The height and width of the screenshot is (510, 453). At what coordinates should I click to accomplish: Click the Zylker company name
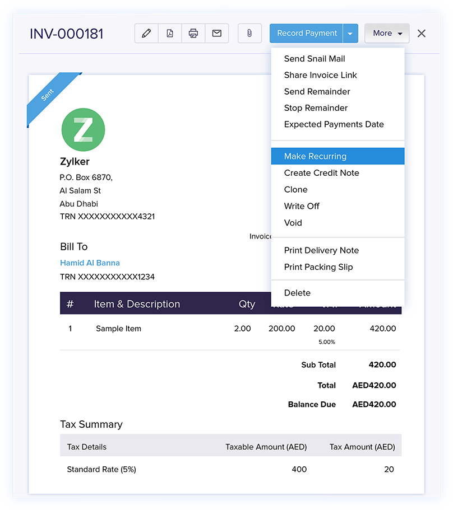[x=75, y=161]
